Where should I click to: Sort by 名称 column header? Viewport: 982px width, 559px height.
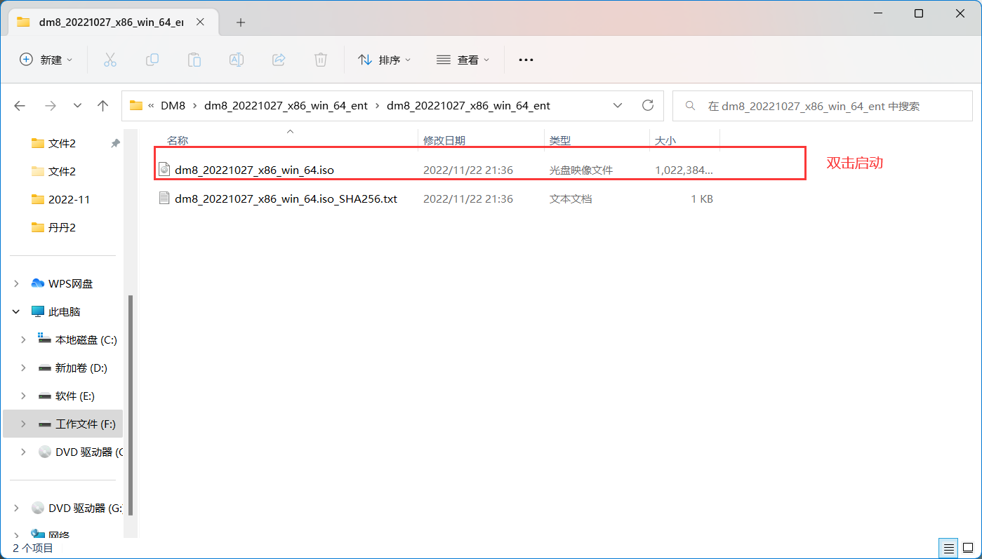pos(178,141)
